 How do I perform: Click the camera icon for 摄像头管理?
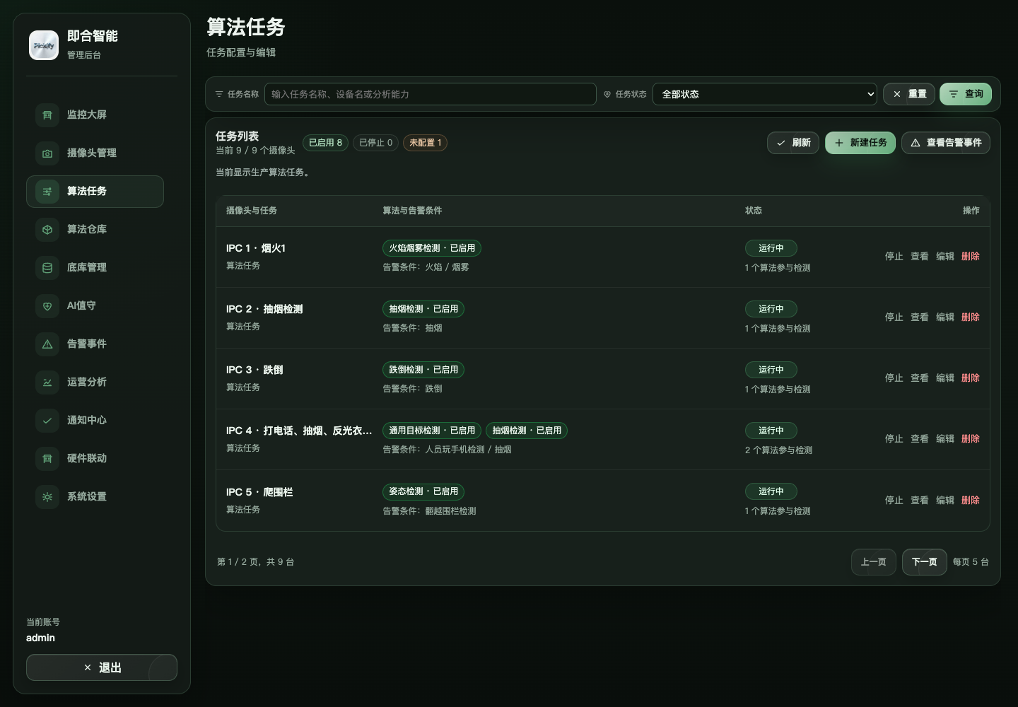(x=47, y=153)
